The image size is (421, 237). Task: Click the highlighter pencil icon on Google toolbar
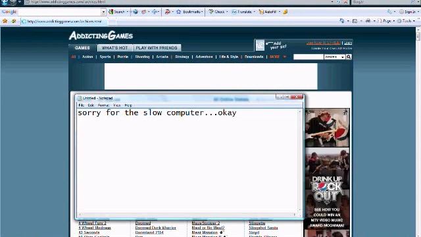285,12
